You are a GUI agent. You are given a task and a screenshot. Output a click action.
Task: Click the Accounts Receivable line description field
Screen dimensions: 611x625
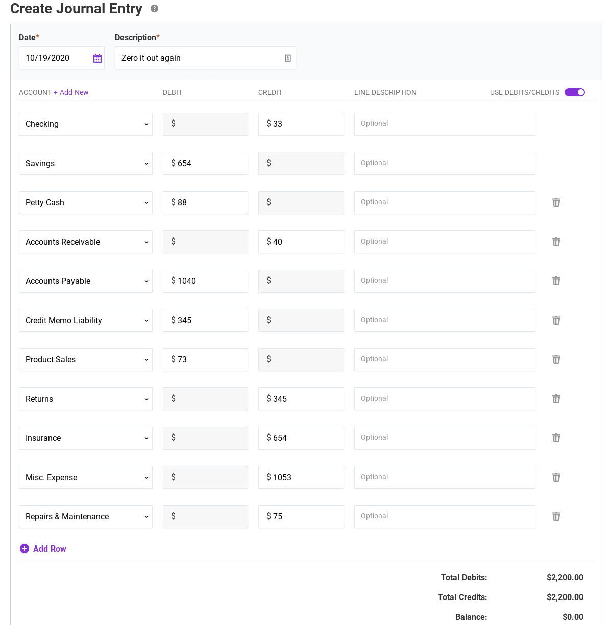445,242
